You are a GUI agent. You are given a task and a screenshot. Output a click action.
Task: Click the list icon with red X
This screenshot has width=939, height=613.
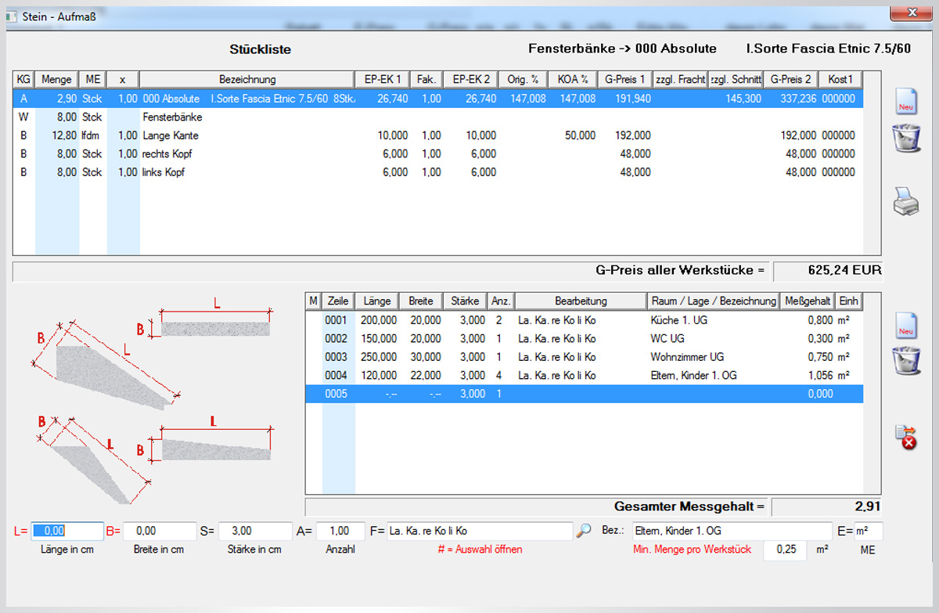pyautogui.click(x=906, y=437)
